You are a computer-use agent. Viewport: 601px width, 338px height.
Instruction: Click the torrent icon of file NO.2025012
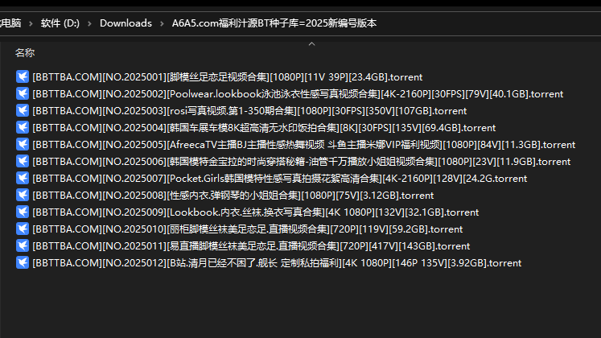pos(23,263)
